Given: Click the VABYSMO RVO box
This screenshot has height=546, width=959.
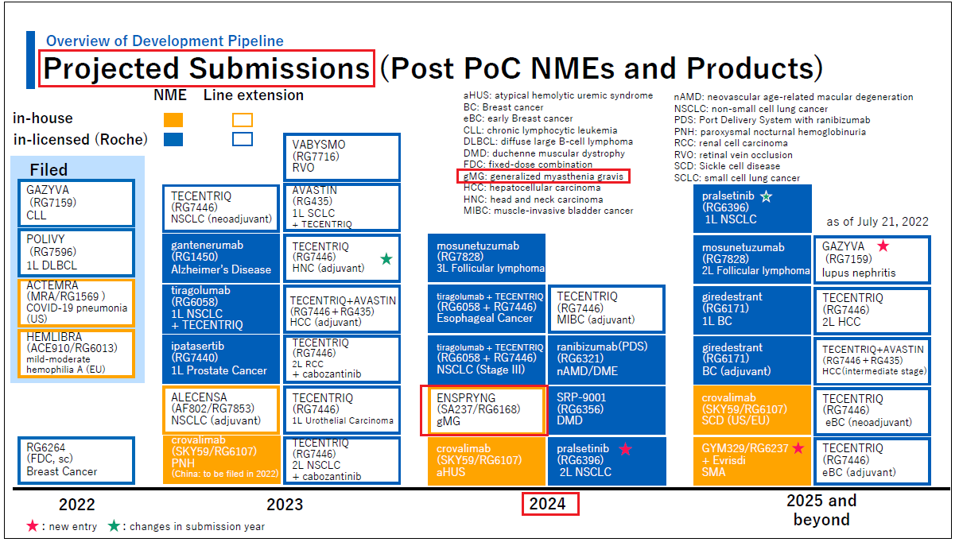Looking at the screenshot, I should (x=341, y=157).
